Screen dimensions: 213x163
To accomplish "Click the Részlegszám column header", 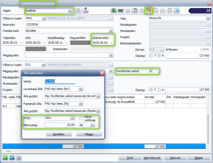I will point(182,97).
